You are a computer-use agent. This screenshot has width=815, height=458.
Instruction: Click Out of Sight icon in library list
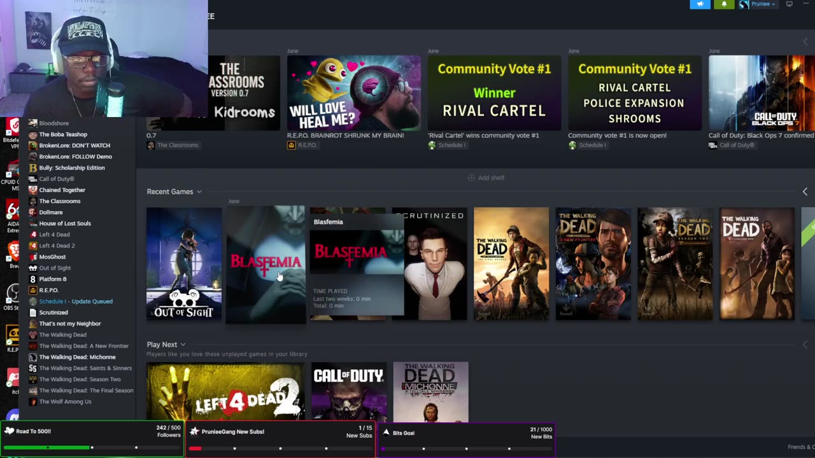33,268
